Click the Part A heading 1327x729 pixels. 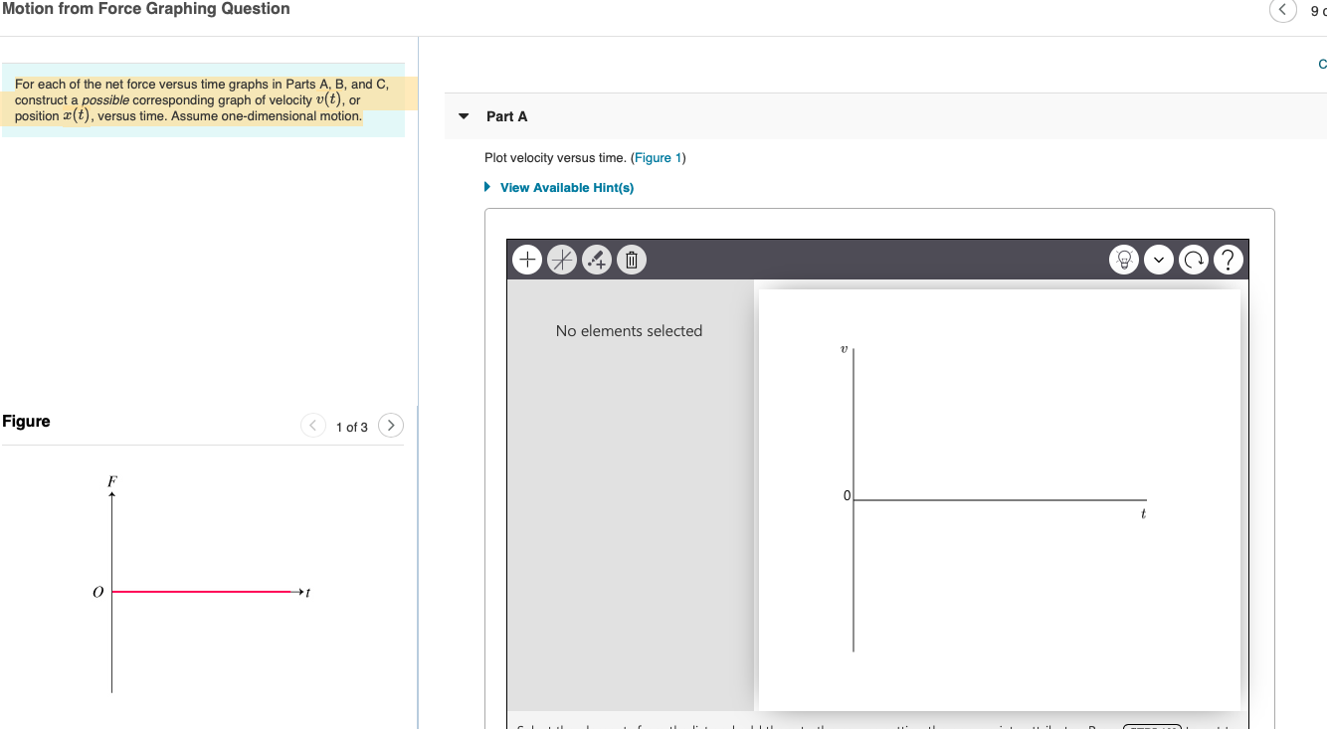tap(505, 116)
